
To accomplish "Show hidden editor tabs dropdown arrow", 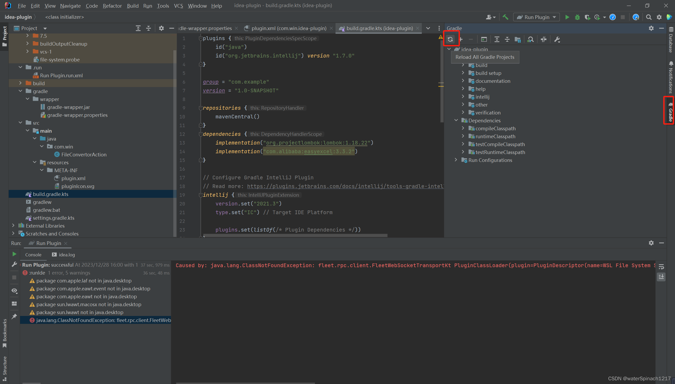I will (428, 28).
